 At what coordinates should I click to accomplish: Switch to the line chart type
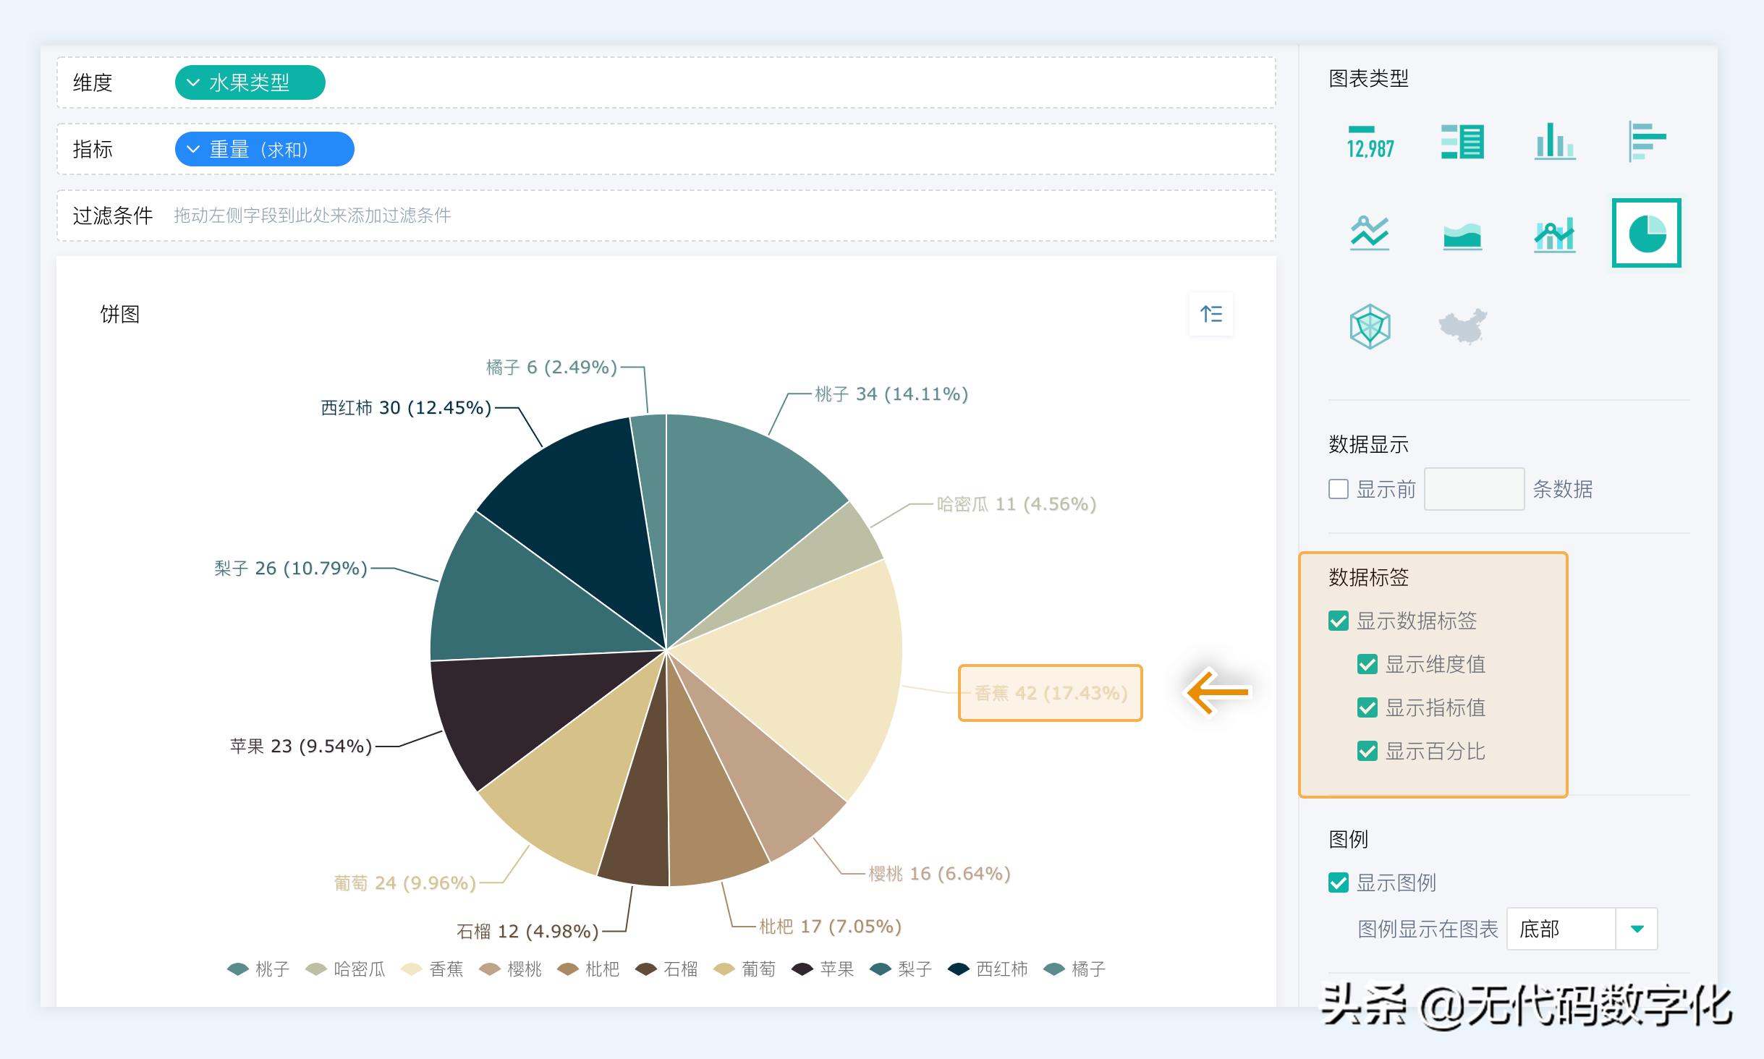[x=1371, y=233]
